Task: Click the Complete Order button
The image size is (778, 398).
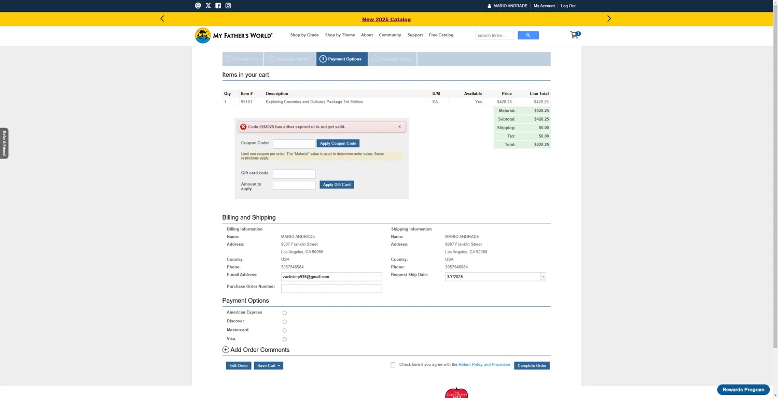Action: coord(532,366)
